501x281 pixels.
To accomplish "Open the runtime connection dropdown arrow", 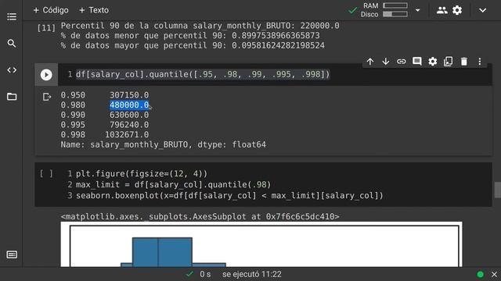I will [x=417, y=10].
